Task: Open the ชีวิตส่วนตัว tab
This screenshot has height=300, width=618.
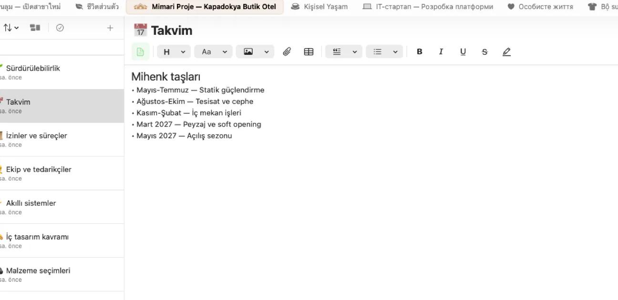Action: [x=97, y=7]
